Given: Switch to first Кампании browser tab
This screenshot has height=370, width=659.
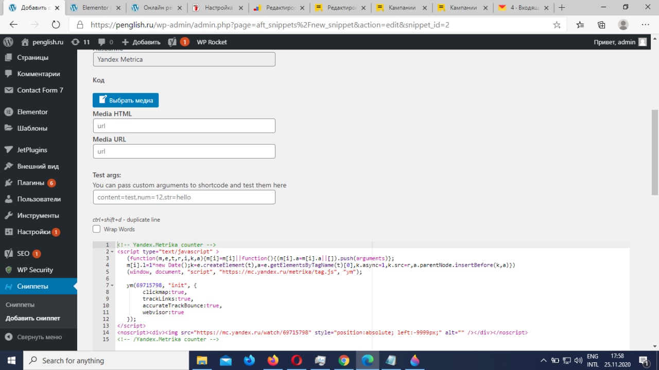Looking at the screenshot, I should click(402, 8).
